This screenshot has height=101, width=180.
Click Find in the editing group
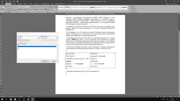(133, 6)
